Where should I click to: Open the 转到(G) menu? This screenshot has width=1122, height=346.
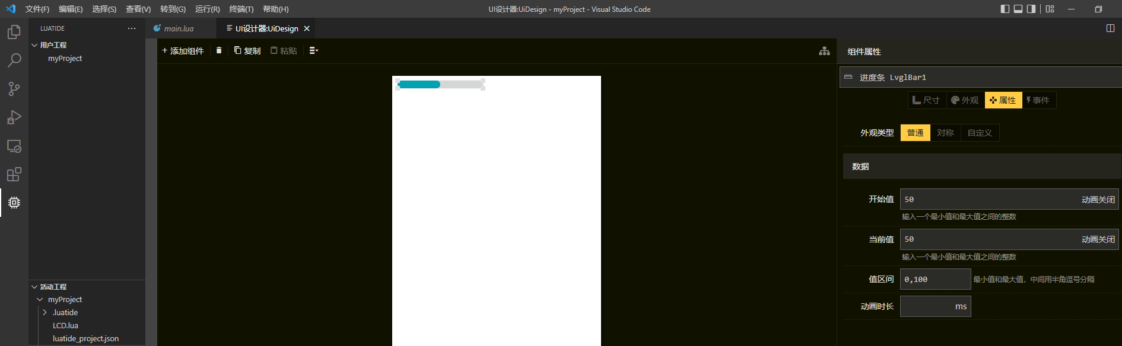173,9
